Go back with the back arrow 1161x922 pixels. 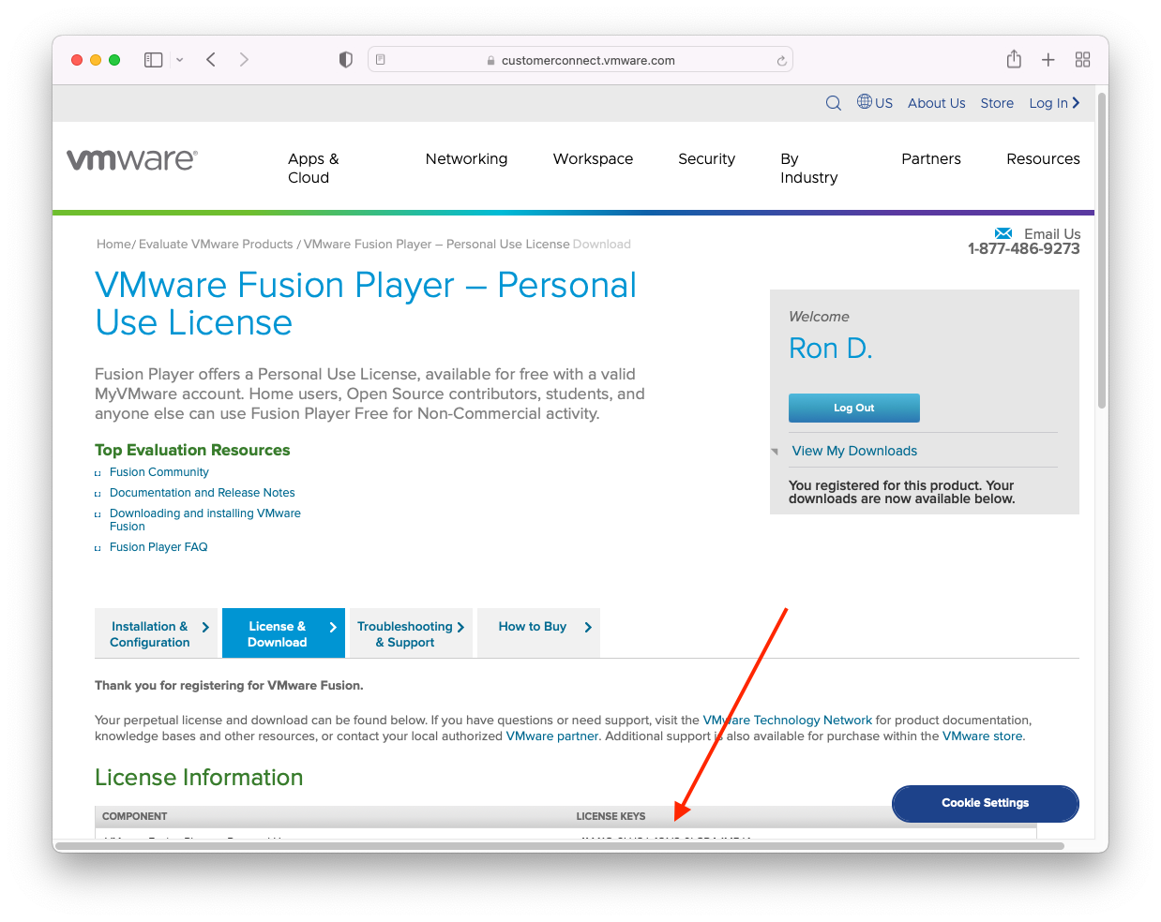[x=211, y=60]
